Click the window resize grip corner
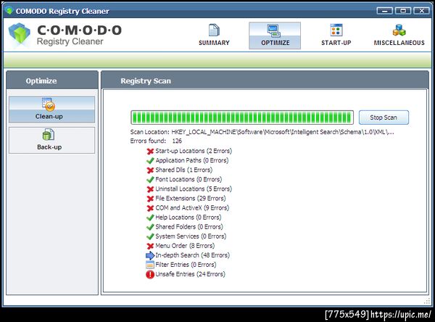Viewport: 435px width, 322px height. coord(427,302)
